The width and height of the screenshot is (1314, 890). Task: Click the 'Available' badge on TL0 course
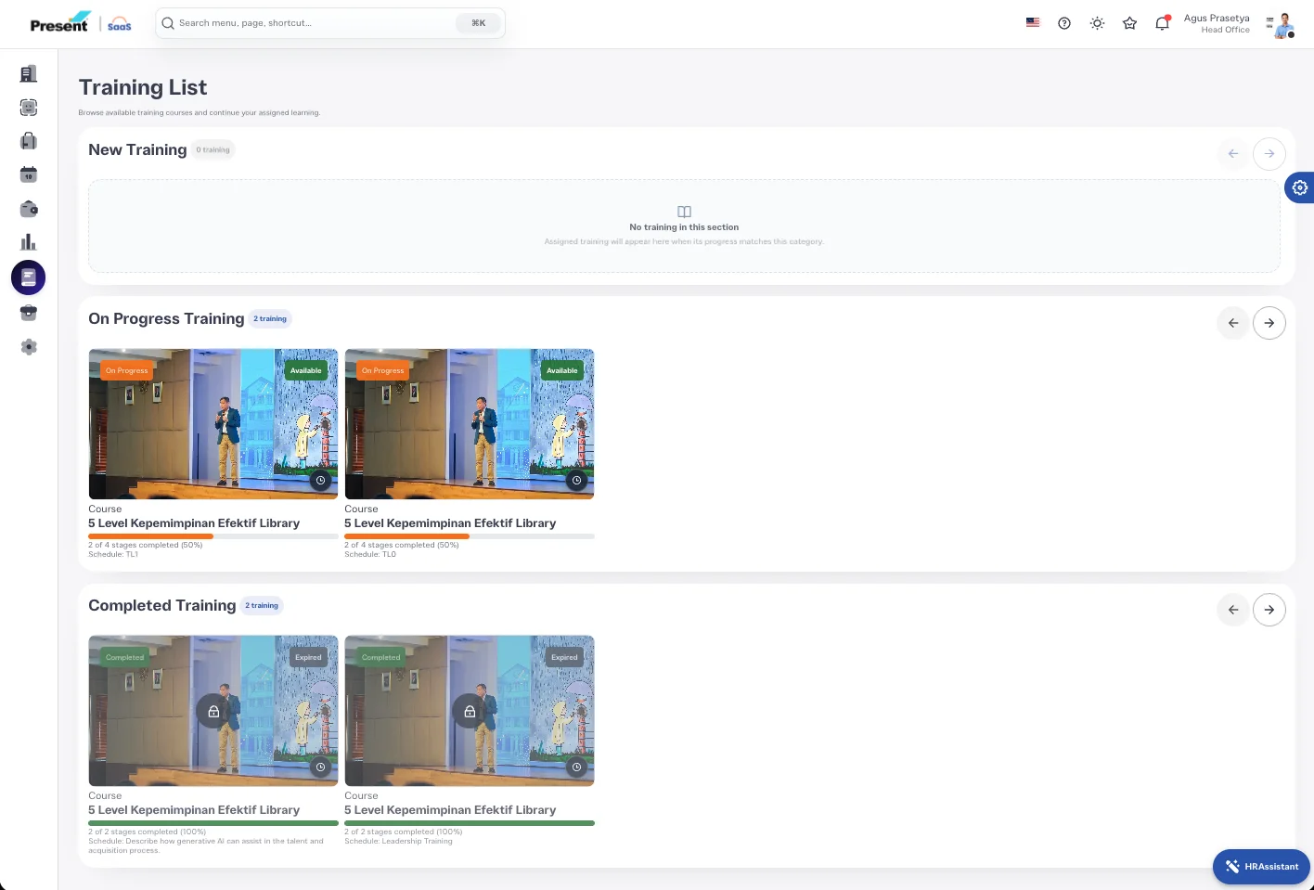click(562, 370)
